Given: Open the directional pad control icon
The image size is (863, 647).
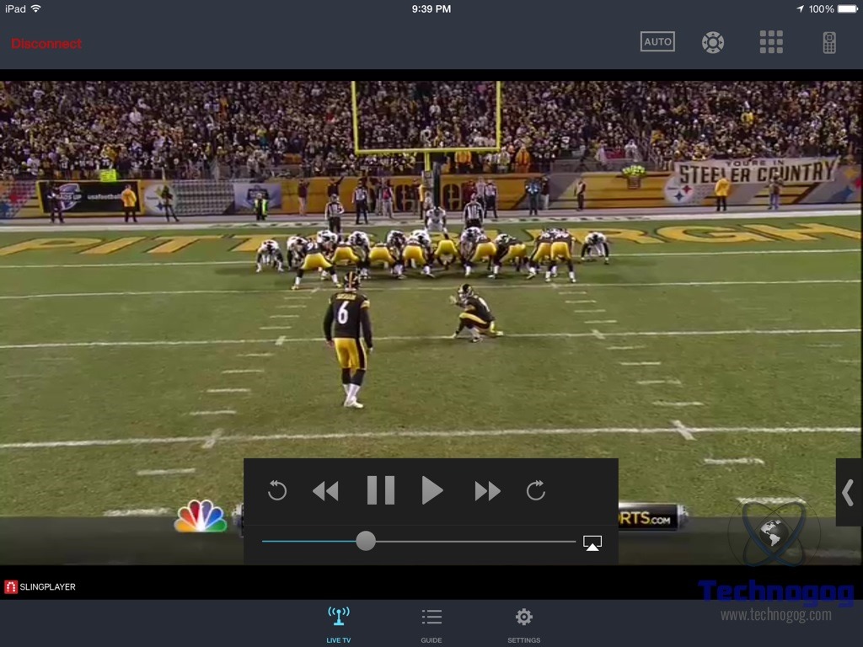Looking at the screenshot, I should [713, 42].
